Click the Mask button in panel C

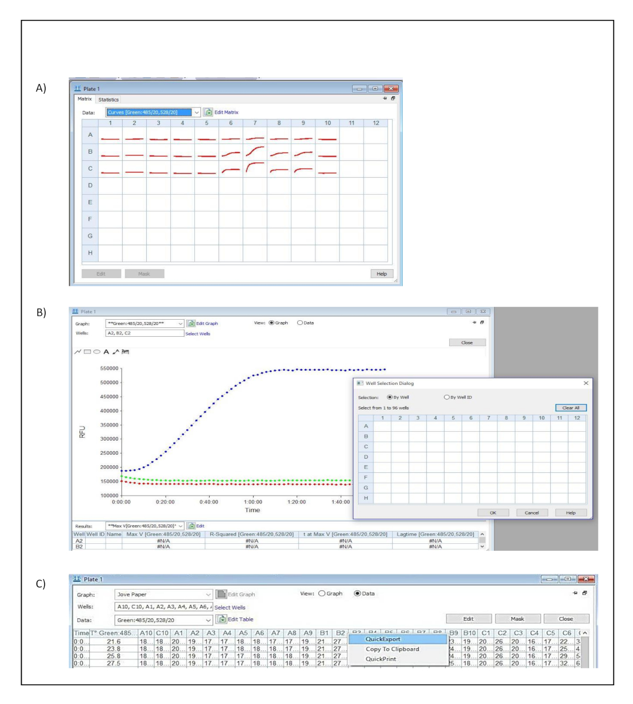pos(517,618)
